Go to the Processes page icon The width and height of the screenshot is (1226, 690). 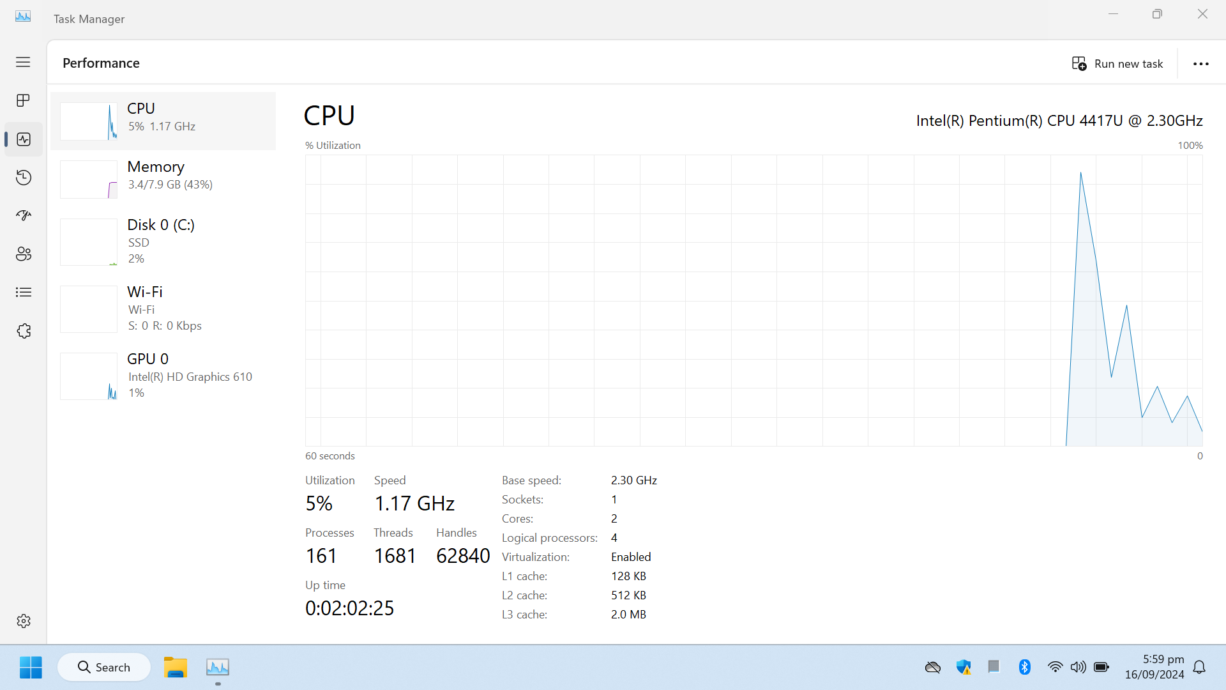coord(23,100)
